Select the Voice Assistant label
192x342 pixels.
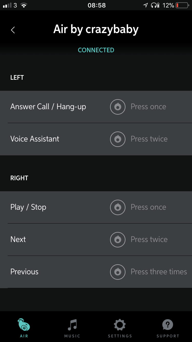35,139
